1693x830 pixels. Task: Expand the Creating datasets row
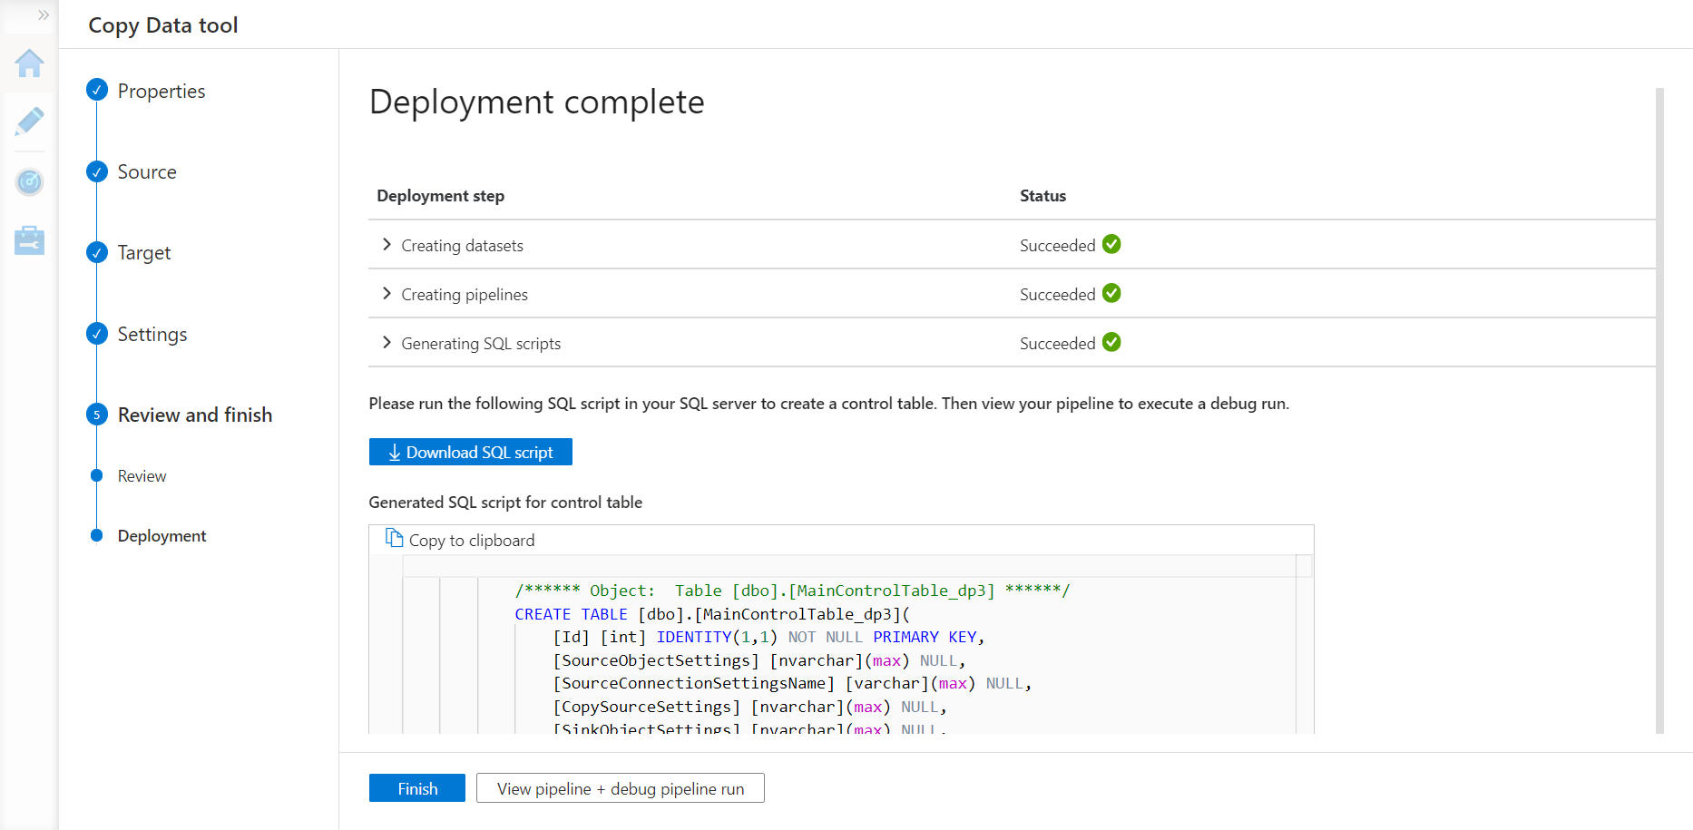pos(387,245)
